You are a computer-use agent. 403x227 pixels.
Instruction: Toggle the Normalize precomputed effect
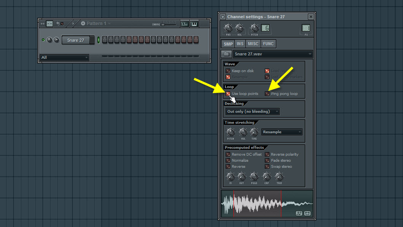[x=228, y=160]
